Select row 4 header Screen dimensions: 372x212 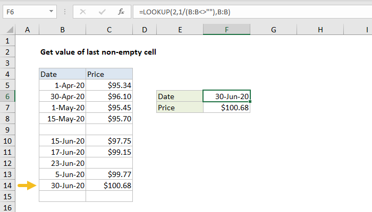7,74
